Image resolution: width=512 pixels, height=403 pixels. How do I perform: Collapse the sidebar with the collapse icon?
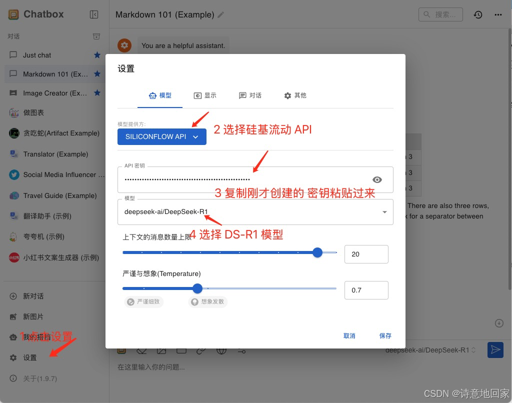coord(94,14)
